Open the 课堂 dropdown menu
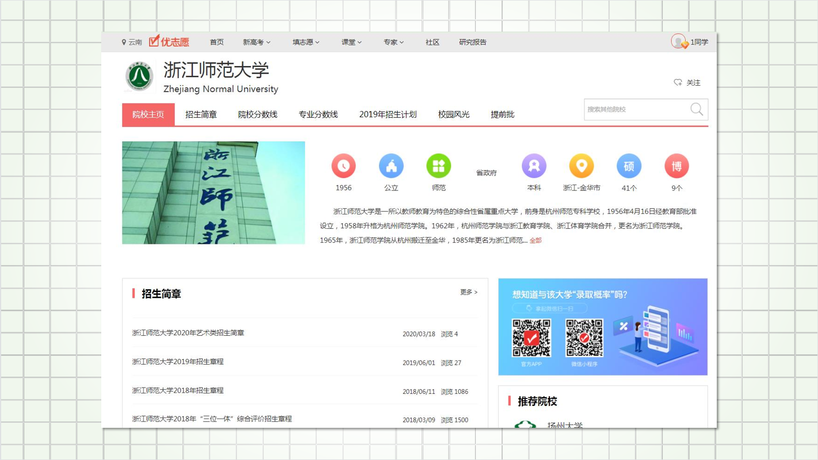Screen dimensions: 818x460 click(x=351, y=42)
